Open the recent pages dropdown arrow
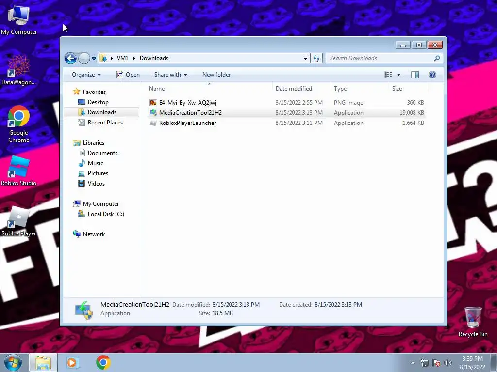497x372 pixels. [x=94, y=59]
